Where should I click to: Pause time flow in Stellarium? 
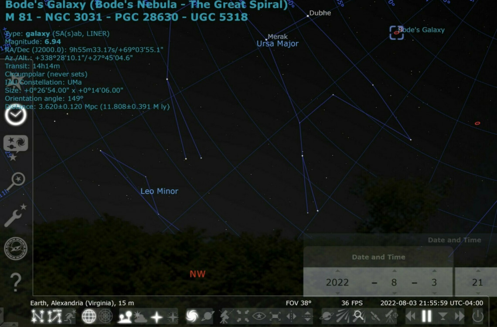(x=427, y=316)
